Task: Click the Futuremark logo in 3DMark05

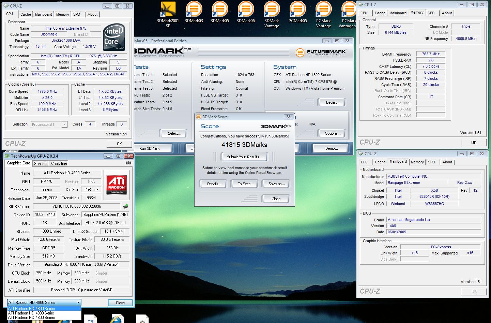Action: pyautogui.click(x=321, y=53)
